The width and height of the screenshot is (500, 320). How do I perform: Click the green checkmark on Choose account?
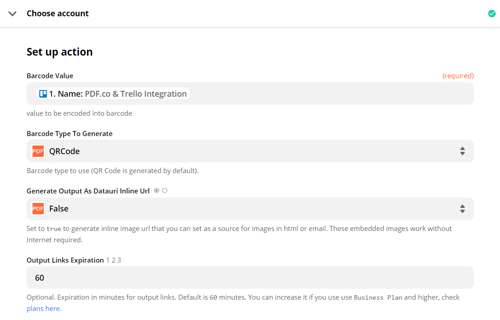click(491, 14)
